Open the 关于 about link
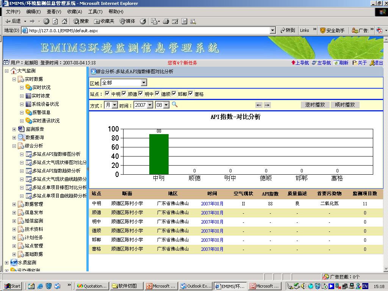 click(x=360, y=63)
